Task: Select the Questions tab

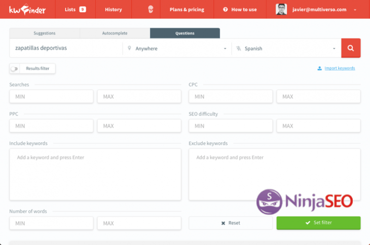Action: coord(185,33)
